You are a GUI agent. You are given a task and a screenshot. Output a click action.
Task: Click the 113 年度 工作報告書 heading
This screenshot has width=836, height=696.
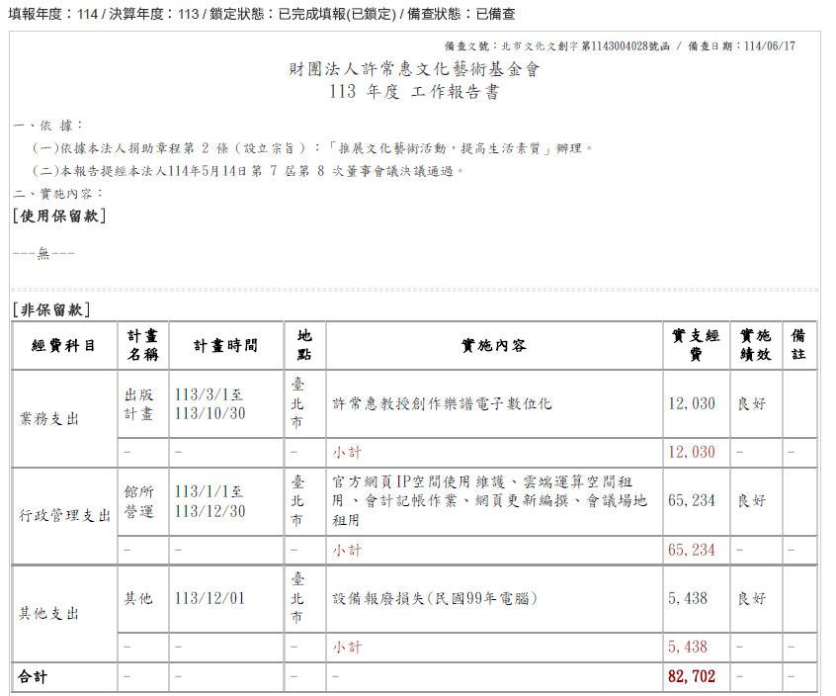pyautogui.click(x=415, y=92)
